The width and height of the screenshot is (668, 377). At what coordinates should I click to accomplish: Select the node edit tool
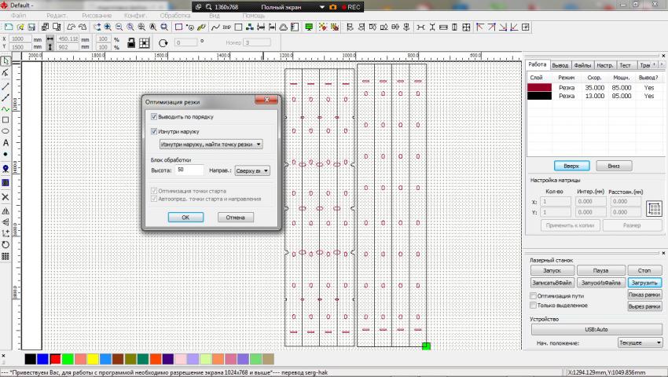6,73
